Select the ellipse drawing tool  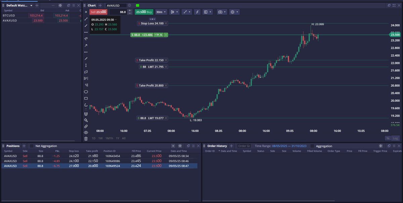[x=86, y=92]
